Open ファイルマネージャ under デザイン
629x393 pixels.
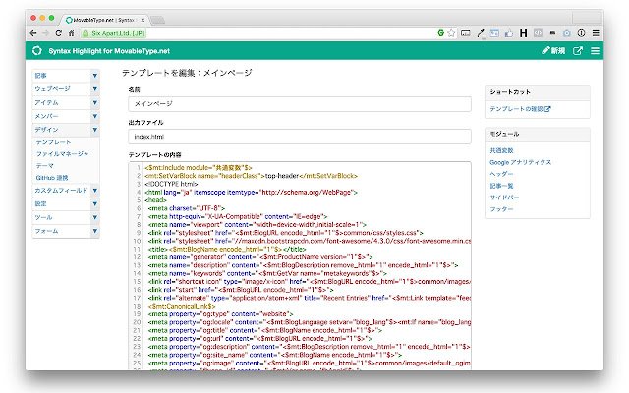tap(62, 154)
